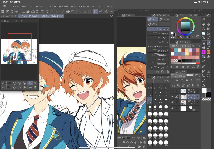Show レイヤー2 by clicking its visibility box
This screenshot has height=149, width=214.
(x=173, y=91)
